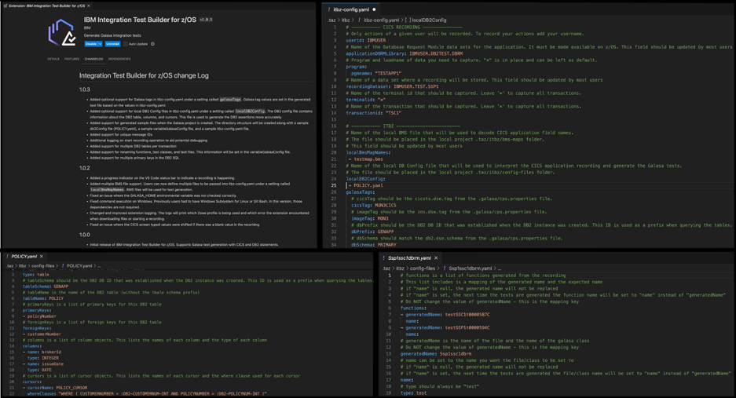Click the pgmname "TESTAPP1" line

tap(376, 73)
